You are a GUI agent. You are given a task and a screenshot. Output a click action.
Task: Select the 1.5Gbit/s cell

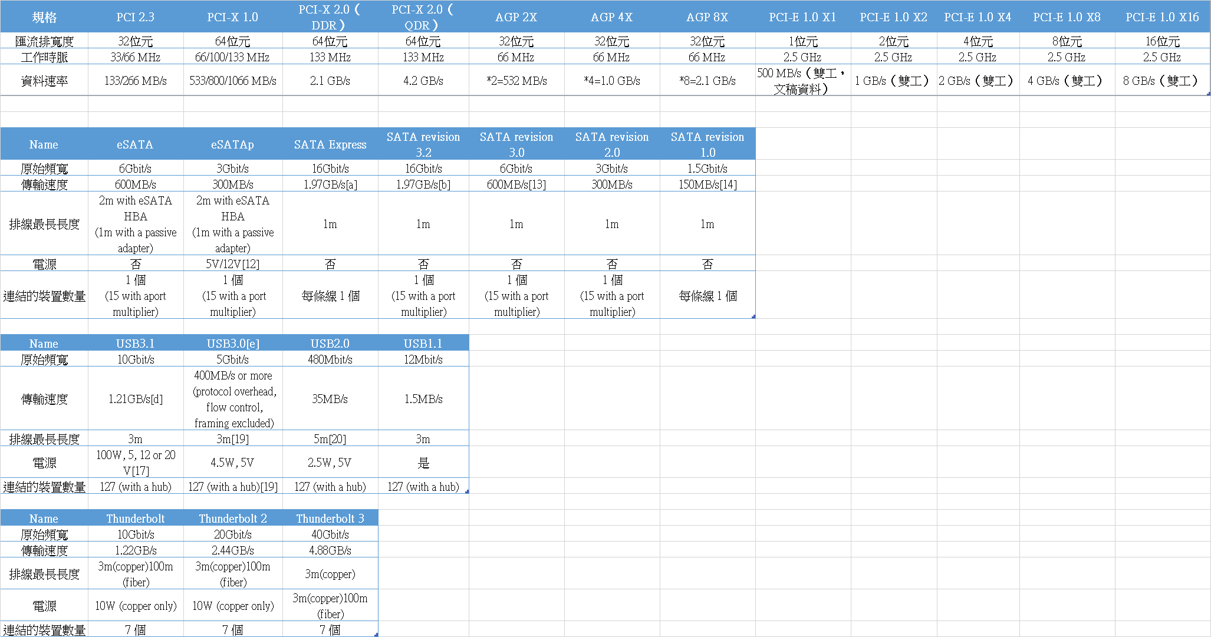[x=707, y=168]
